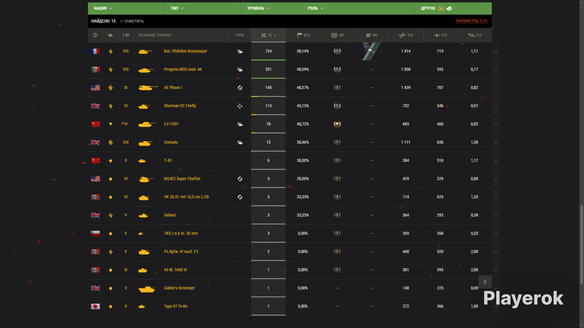Open AE Phase I tank link

(x=173, y=88)
